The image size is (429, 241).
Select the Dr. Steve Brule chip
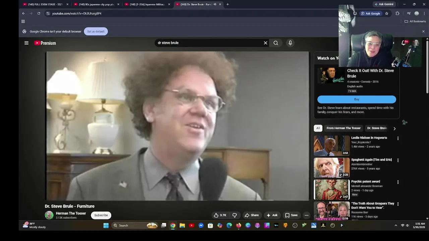click(377, 128)
